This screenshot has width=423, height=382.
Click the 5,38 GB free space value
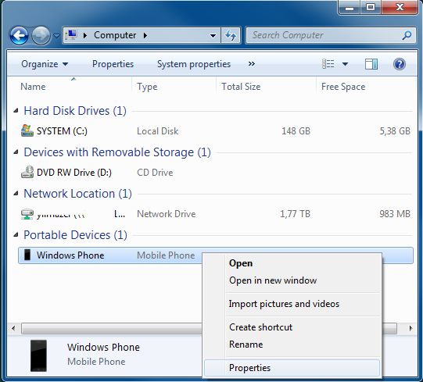click(x=395, y=131)
